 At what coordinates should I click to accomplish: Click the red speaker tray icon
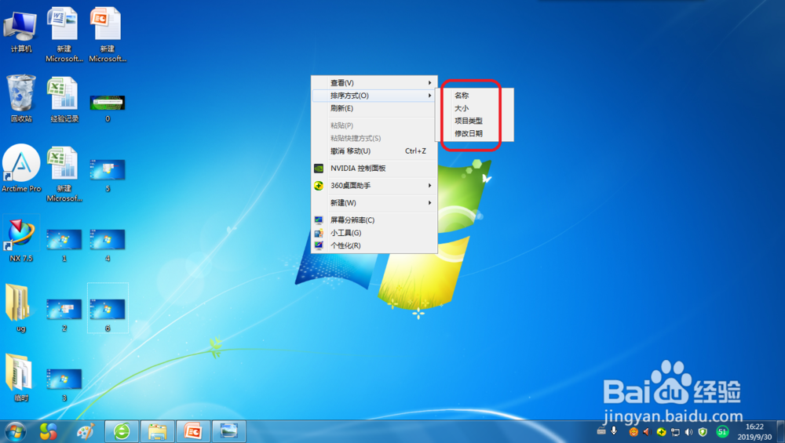[x=646, y=432]
